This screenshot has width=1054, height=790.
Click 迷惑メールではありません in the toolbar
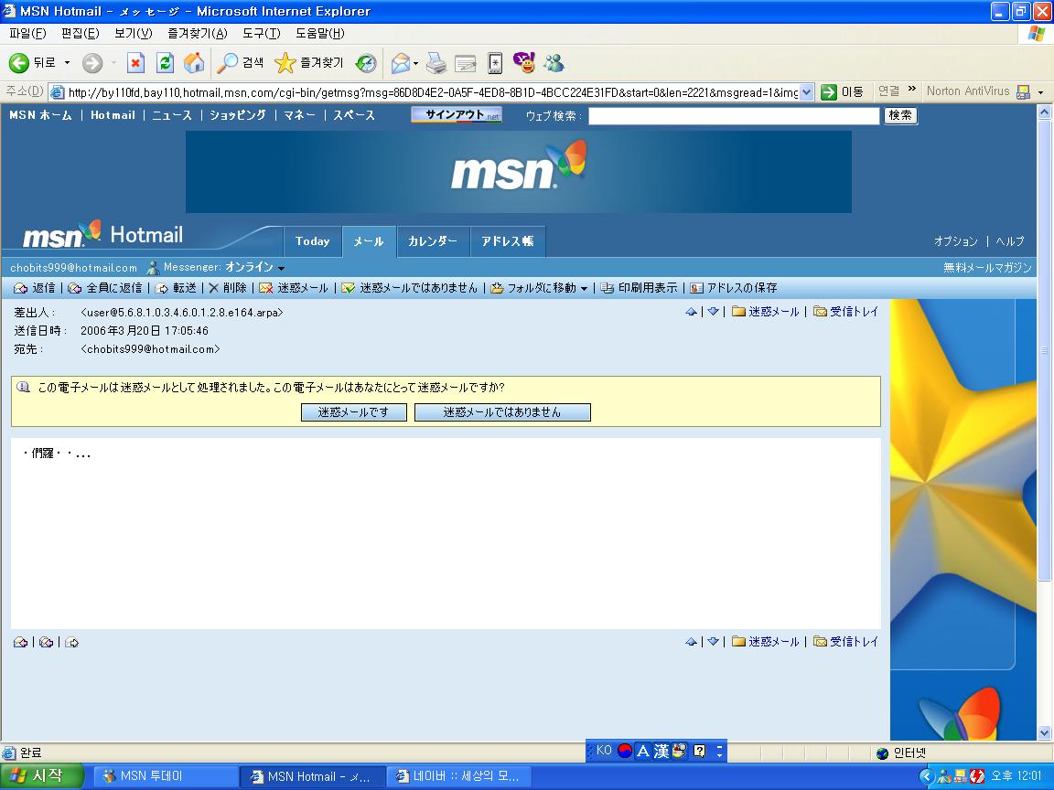[x=409, y=288]
